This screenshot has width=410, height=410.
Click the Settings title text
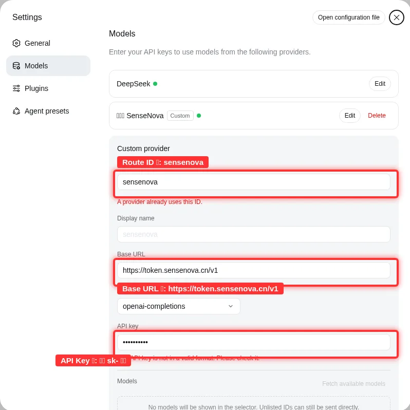27,17
